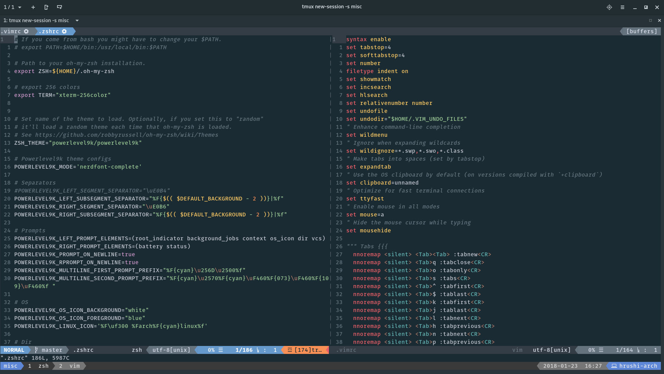
Task: Click the gear icon beside .zshrc buffer
Action: [x=64, y=31]
